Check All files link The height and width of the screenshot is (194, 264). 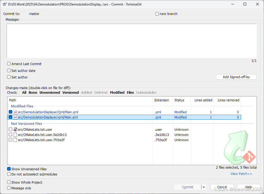tap(24, 93)
